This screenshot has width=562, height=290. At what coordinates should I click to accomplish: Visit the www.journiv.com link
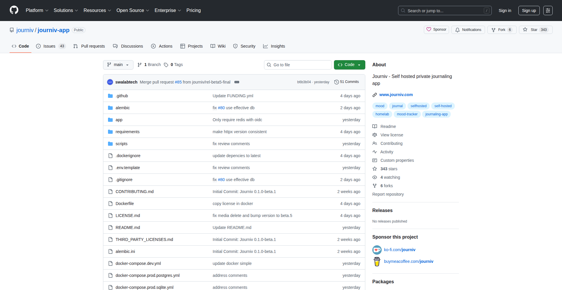(396, 95)
